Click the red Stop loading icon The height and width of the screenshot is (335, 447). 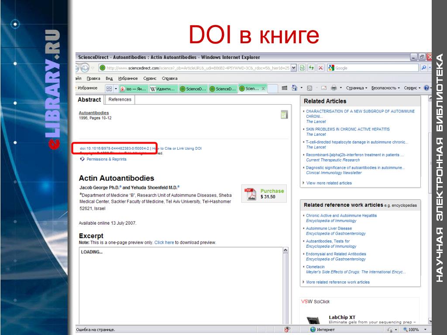pyautogui.click(x=321, y=68)
